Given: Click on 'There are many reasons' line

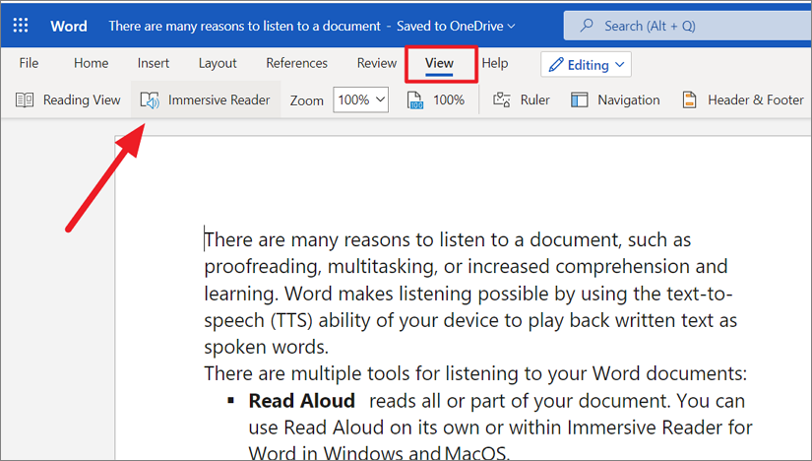Looking at the screenshot, I should tap(448, 240).
